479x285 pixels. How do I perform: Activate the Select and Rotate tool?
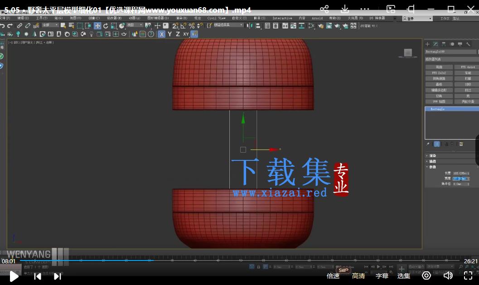106,26
